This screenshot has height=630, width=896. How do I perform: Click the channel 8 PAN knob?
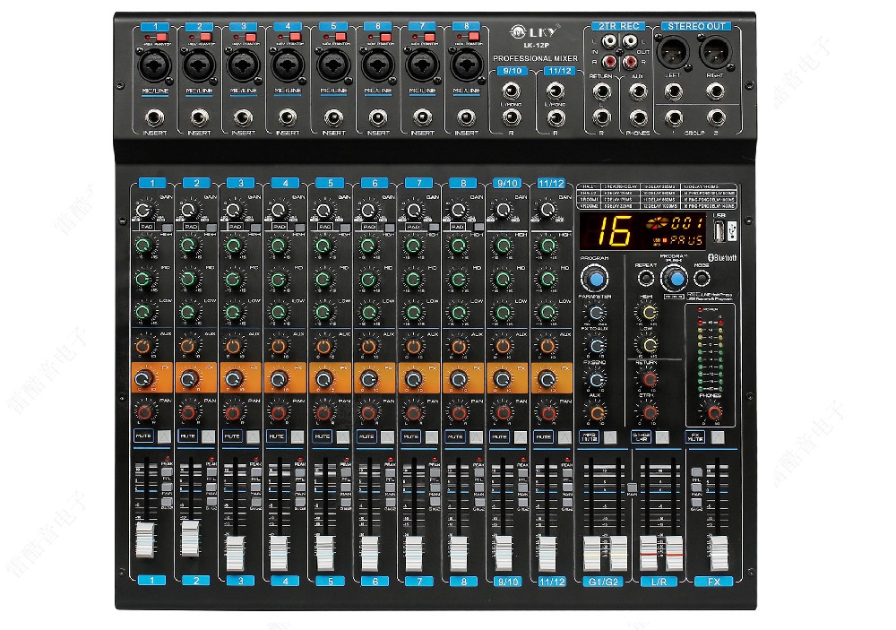click(x=458, y=411)
